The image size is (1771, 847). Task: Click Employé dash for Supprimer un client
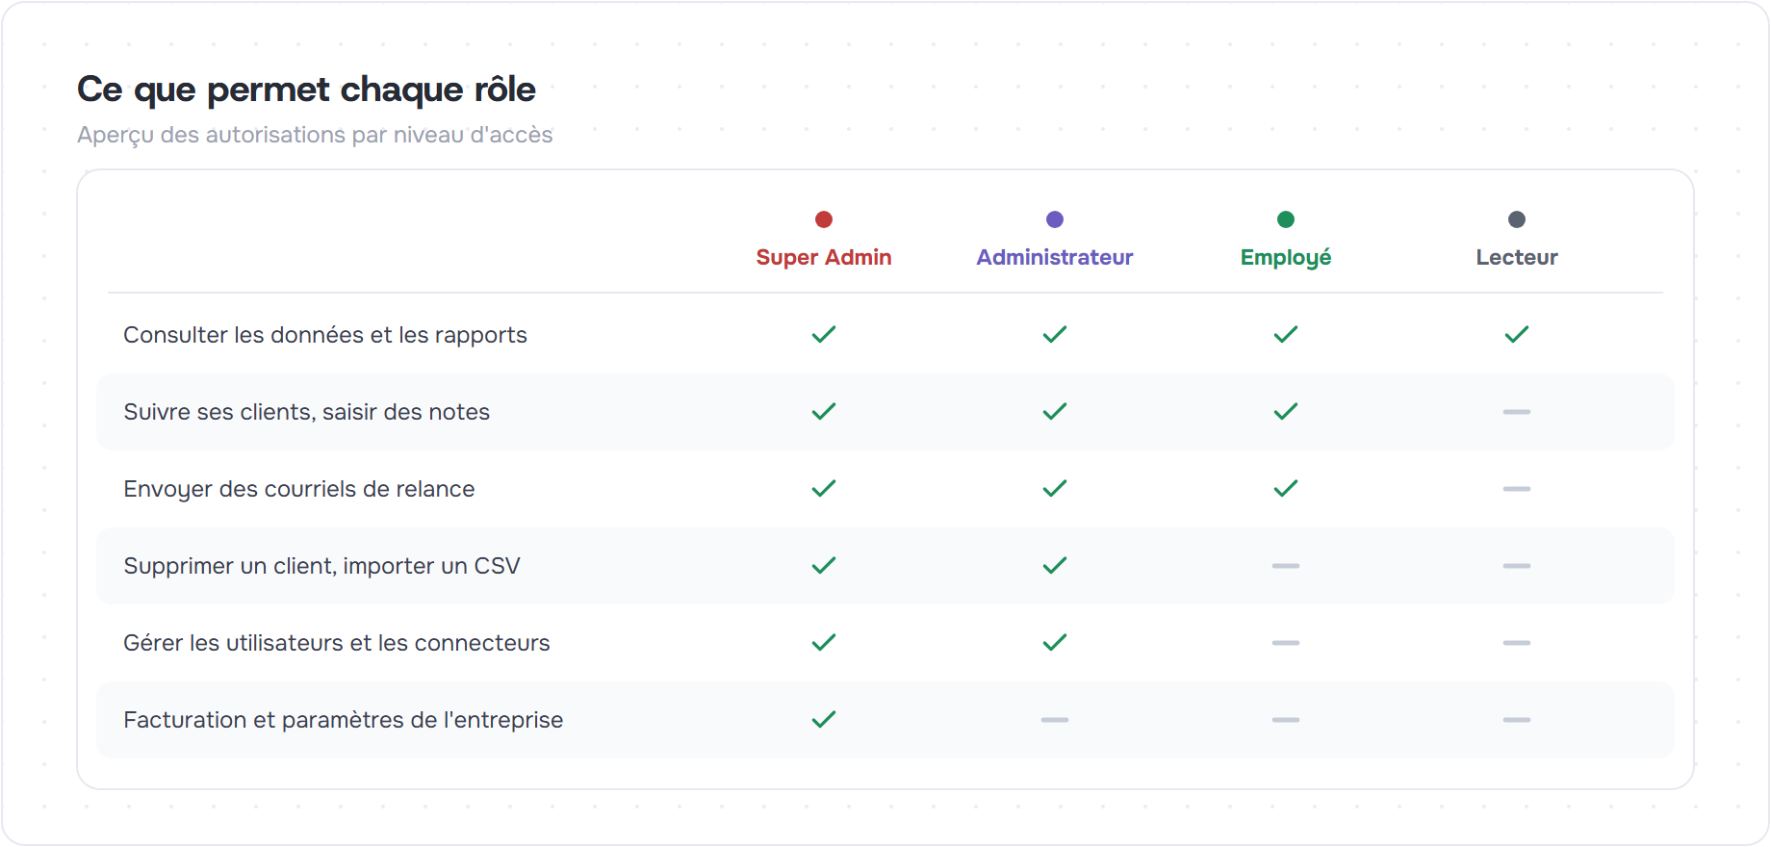click(x=1286, y=566)
